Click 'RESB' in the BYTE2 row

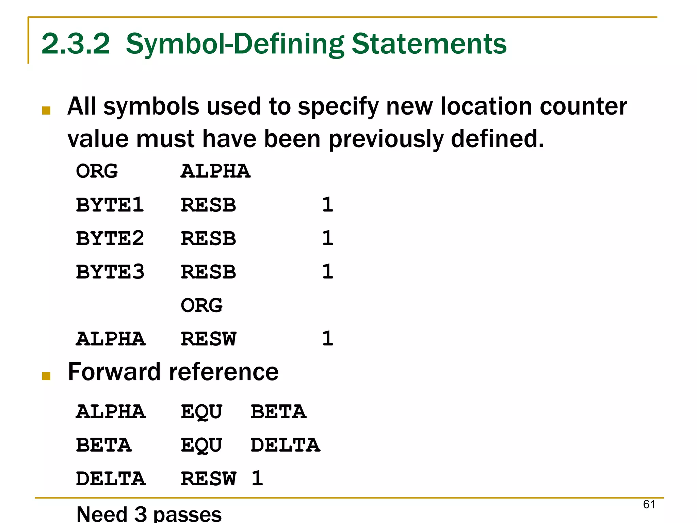coord(208,238)
